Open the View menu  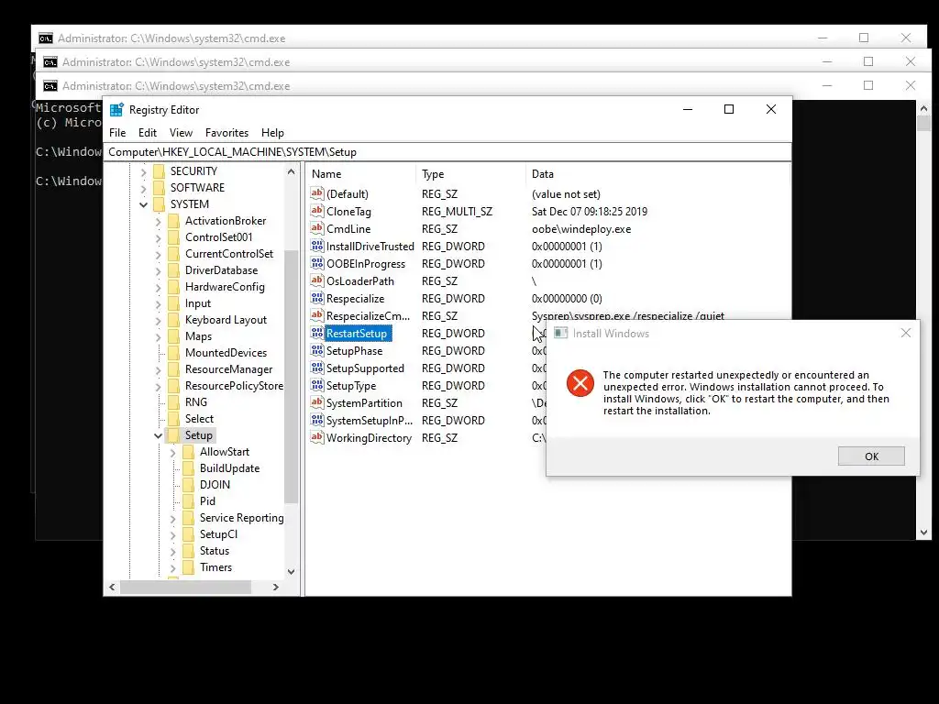[x=181, y=133]
